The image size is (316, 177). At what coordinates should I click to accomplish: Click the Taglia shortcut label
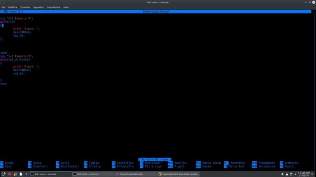click(94, 163)
